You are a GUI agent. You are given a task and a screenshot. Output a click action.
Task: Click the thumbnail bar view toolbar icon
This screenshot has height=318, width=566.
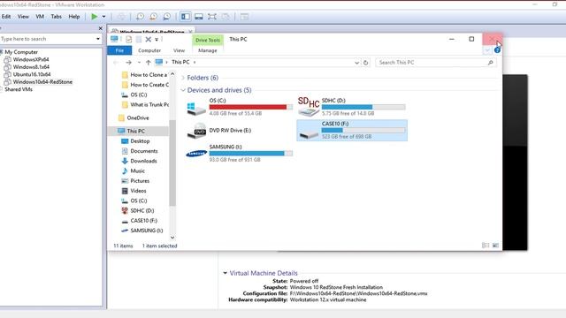point(198,17)
